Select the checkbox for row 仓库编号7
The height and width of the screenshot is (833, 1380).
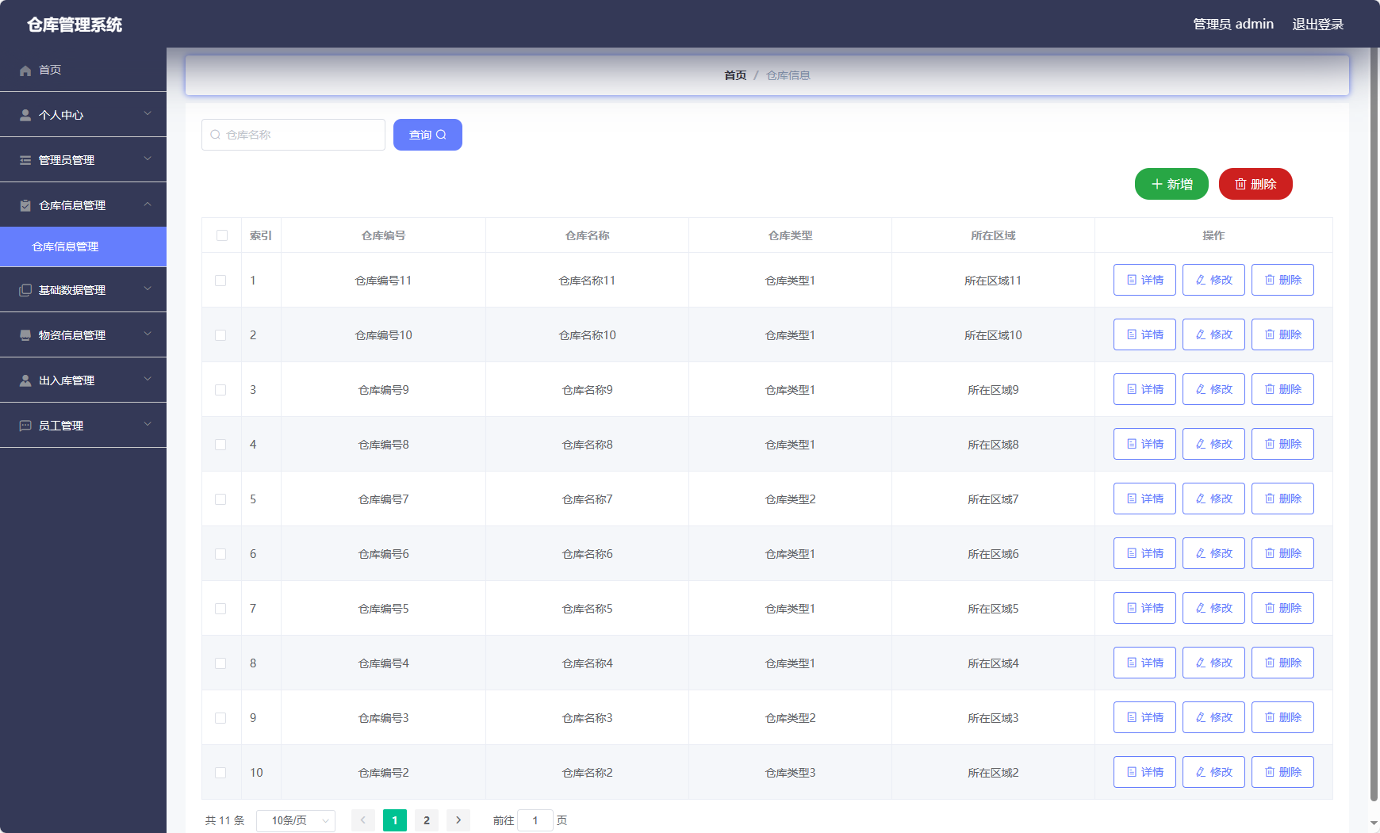coord(220,499)
